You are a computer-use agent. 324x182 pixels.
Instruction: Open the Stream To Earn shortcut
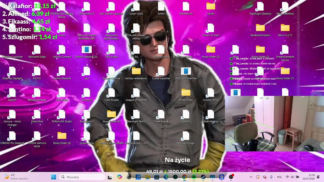[x=211, y=30]
